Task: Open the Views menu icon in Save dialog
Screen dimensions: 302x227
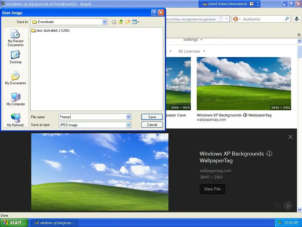Action: [x=136, y=22]
